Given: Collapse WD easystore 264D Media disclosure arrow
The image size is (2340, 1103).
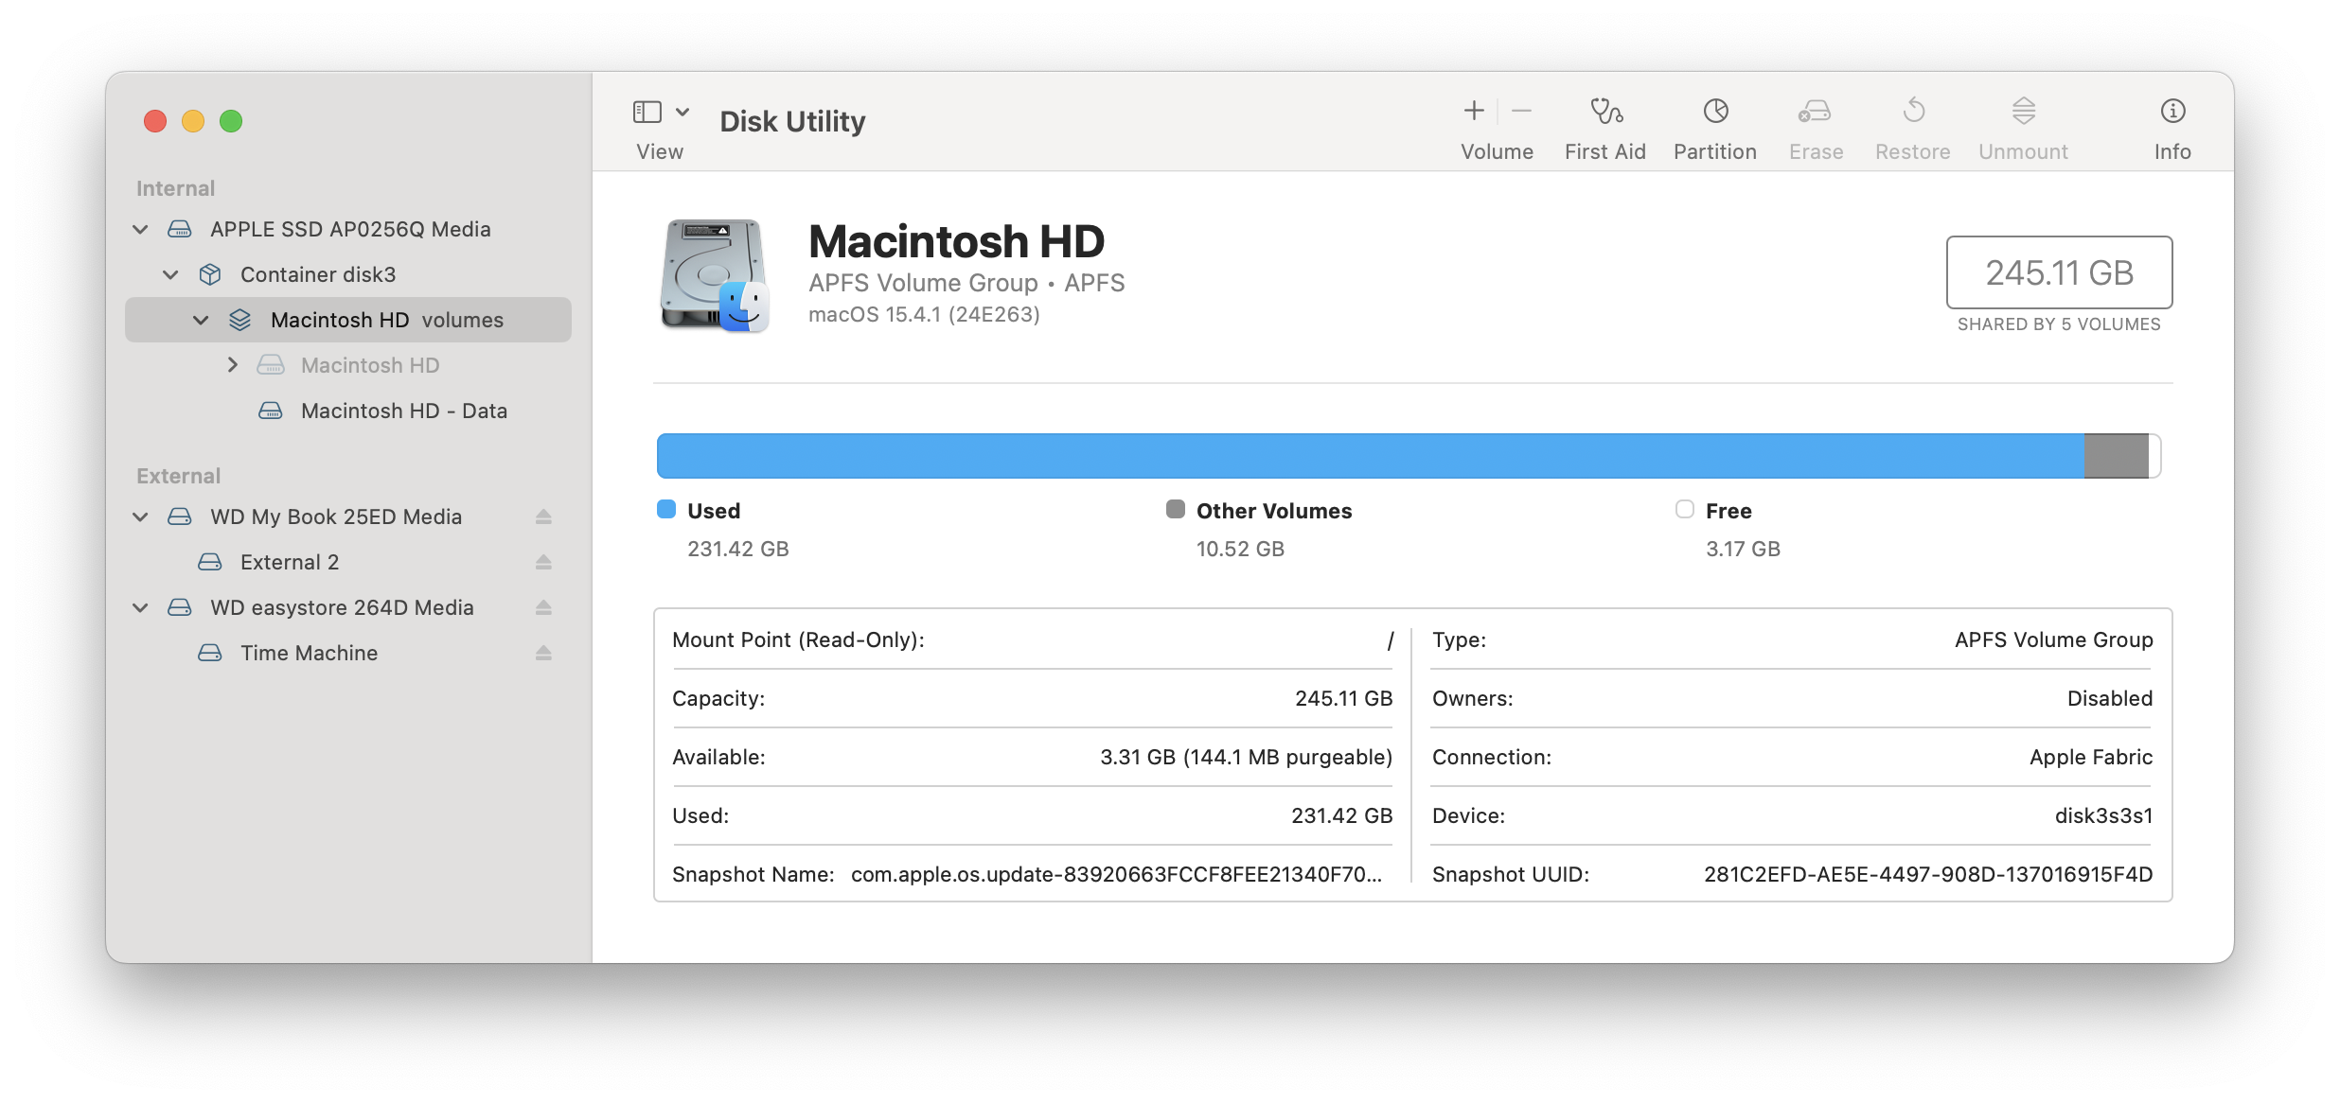Looking at the screenshot, I should [x=141, y=608].
